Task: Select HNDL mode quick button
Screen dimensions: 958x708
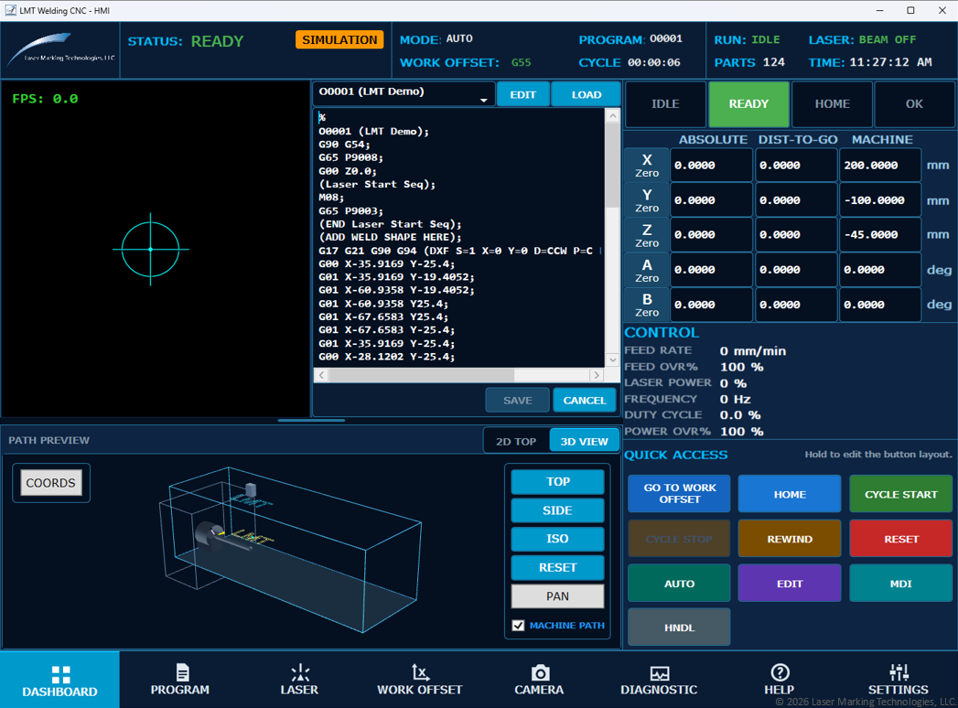Action: 680,627
